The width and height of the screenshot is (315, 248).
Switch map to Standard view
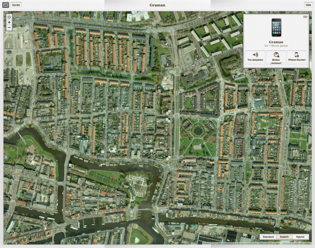coord(268,237)
